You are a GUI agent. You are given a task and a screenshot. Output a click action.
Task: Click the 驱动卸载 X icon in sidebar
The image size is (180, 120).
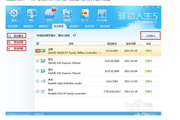coord(9,49)
